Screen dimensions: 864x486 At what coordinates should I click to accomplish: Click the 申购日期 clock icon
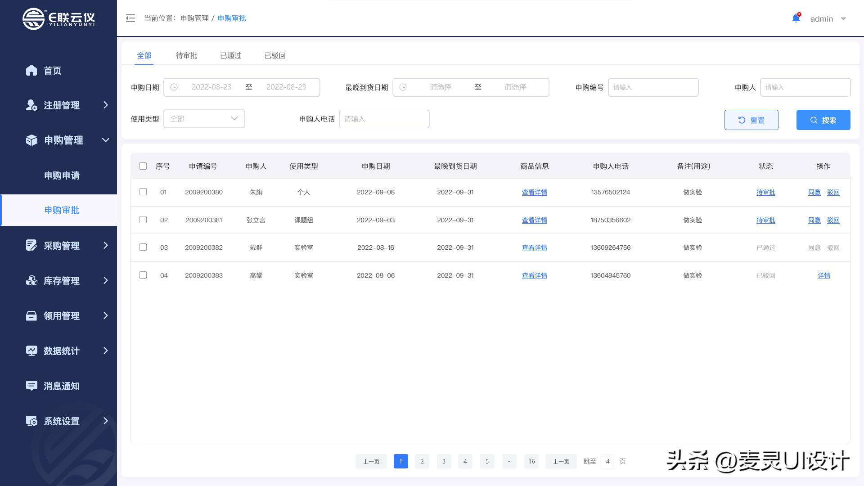[174, 87]
